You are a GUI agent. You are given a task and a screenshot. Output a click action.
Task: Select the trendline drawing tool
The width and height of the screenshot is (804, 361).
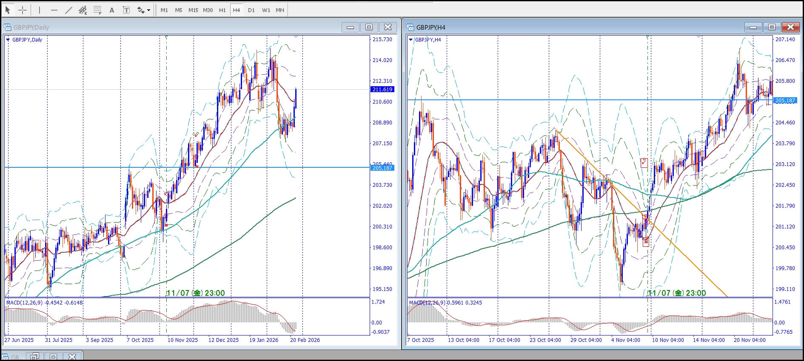click(x=68, y=10)
